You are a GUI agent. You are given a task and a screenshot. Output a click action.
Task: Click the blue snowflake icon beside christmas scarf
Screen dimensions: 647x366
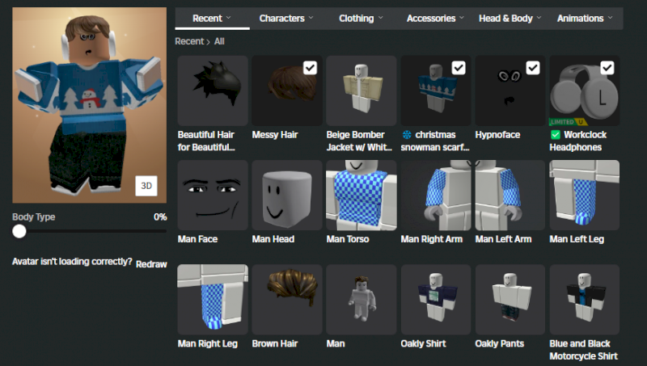click(x=407, y=135)
